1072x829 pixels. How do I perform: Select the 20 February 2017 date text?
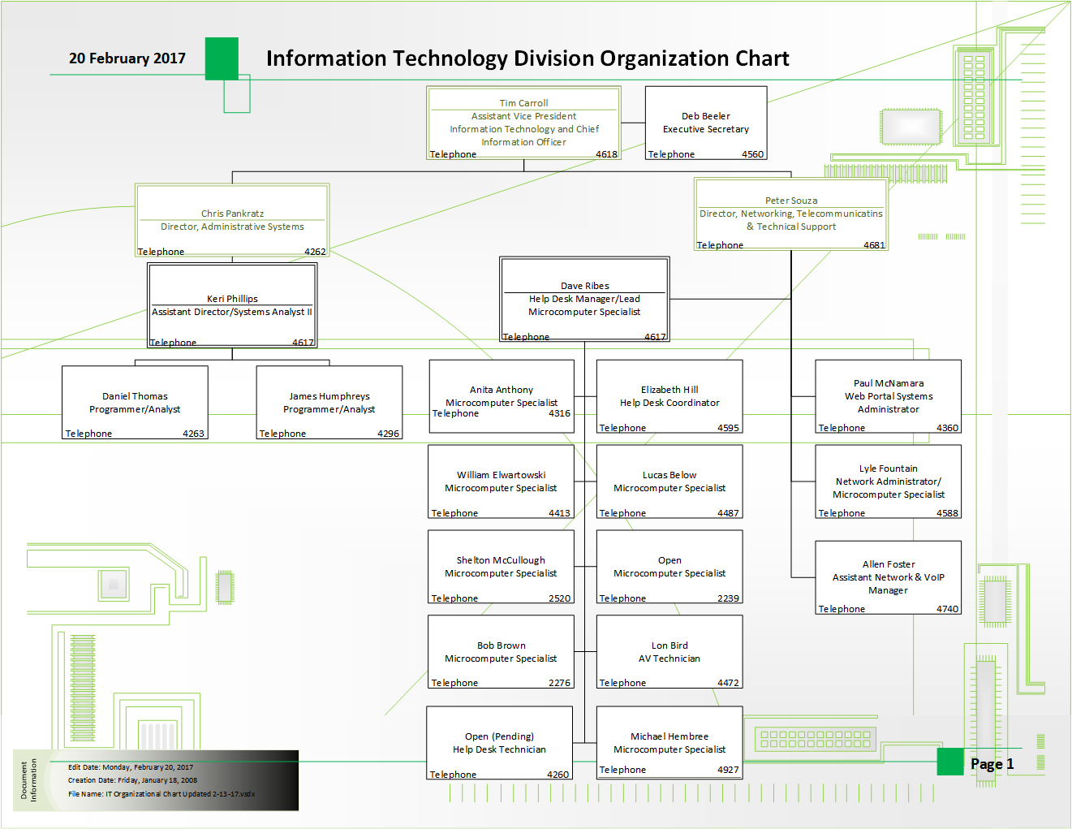click(x=127, y=58)
